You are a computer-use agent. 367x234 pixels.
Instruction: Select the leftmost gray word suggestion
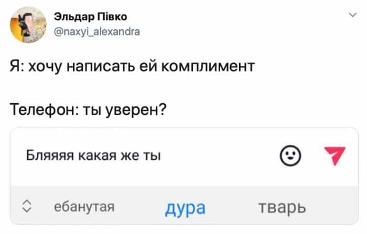click(84, 207)
